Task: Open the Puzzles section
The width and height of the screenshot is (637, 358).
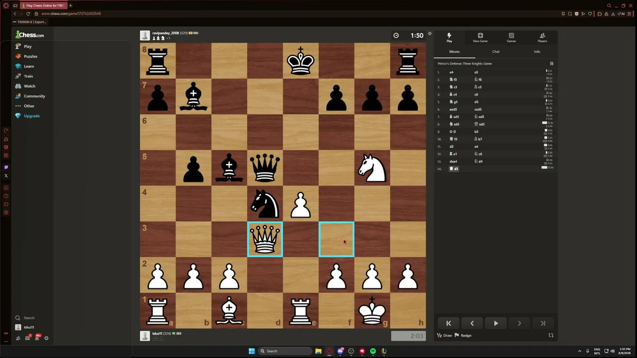Action: point(26,56)
